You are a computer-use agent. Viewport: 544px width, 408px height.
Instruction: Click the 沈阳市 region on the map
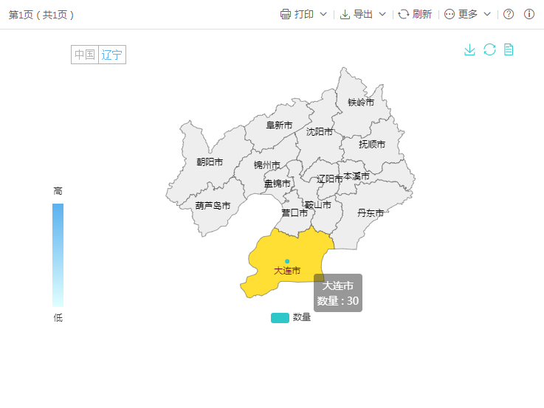pyautogui.click(x=320, y=132)
